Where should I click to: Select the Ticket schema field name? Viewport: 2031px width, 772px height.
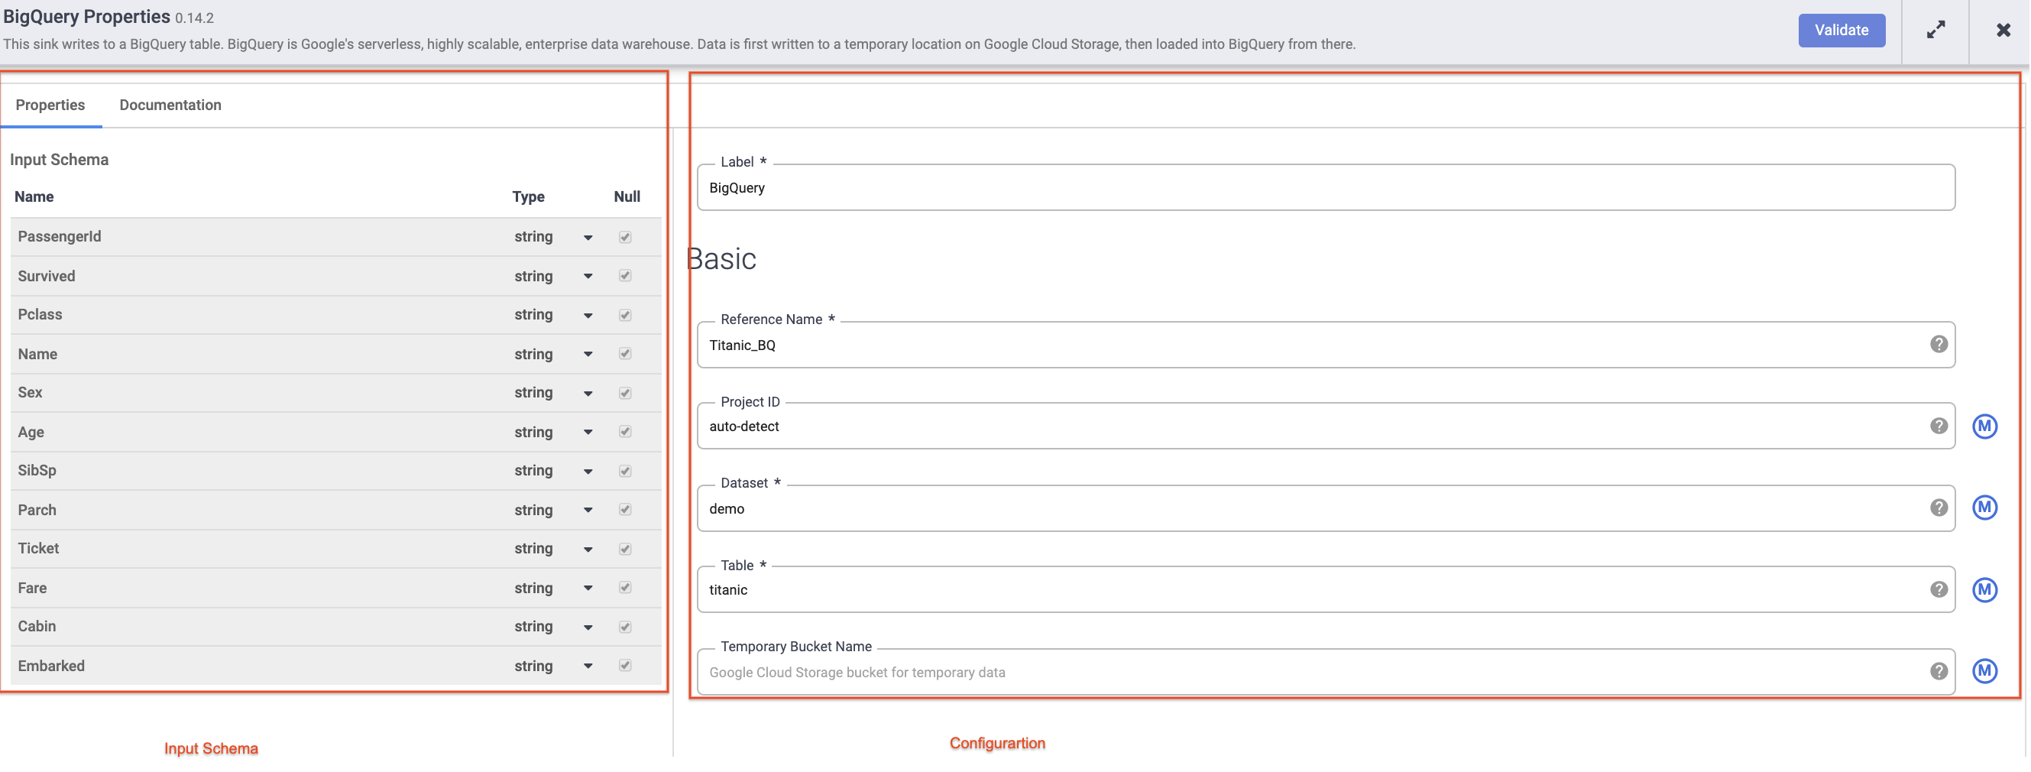[x=38, y=549]
